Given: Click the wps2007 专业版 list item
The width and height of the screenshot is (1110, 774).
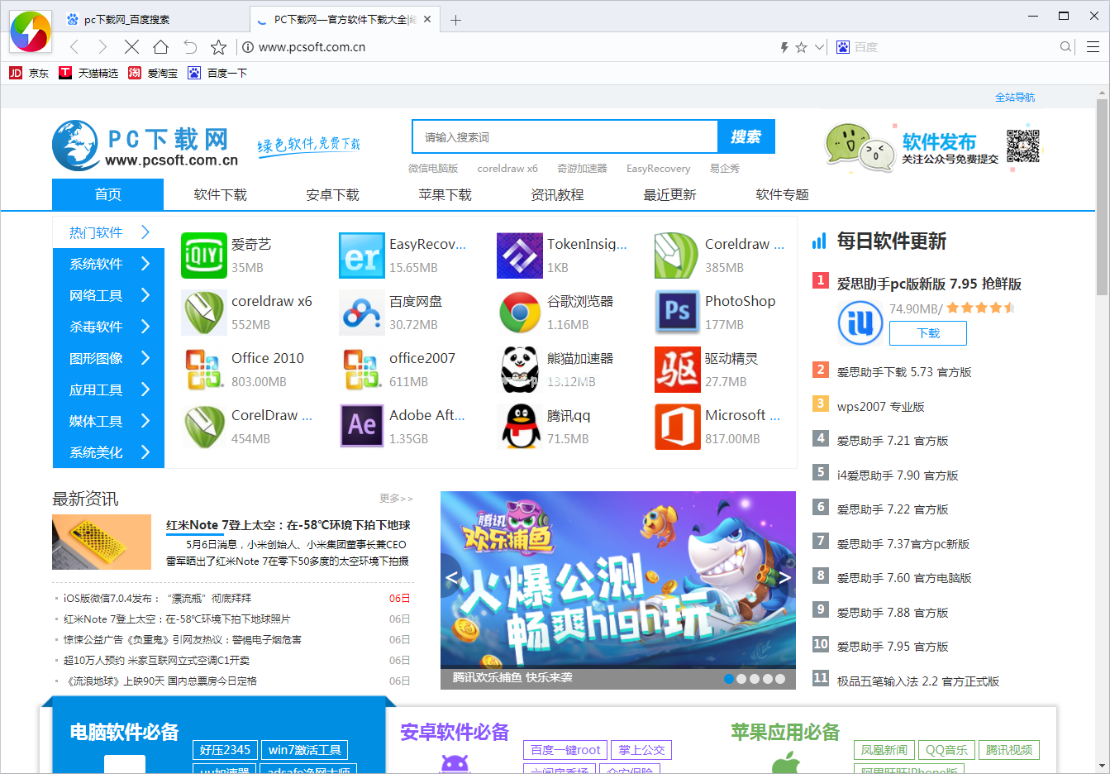Looking at the screenshot, I should tap(880, 406).
